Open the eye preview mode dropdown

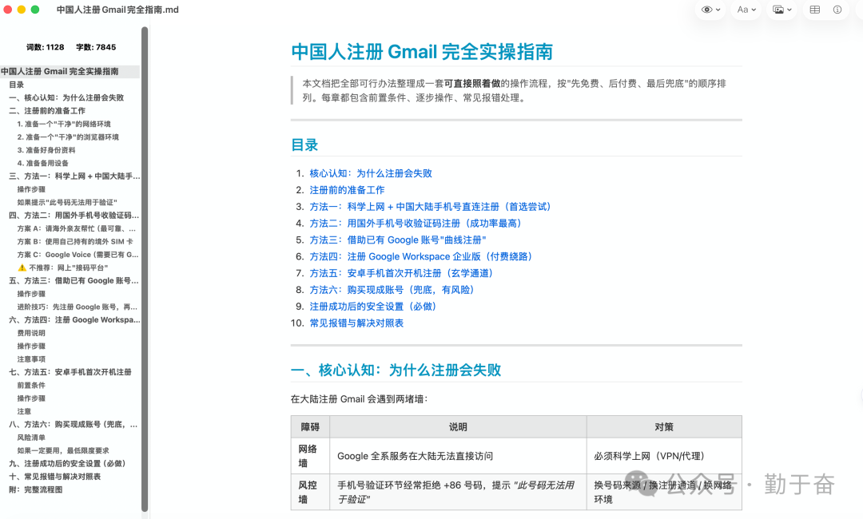[x=710, y=10]
